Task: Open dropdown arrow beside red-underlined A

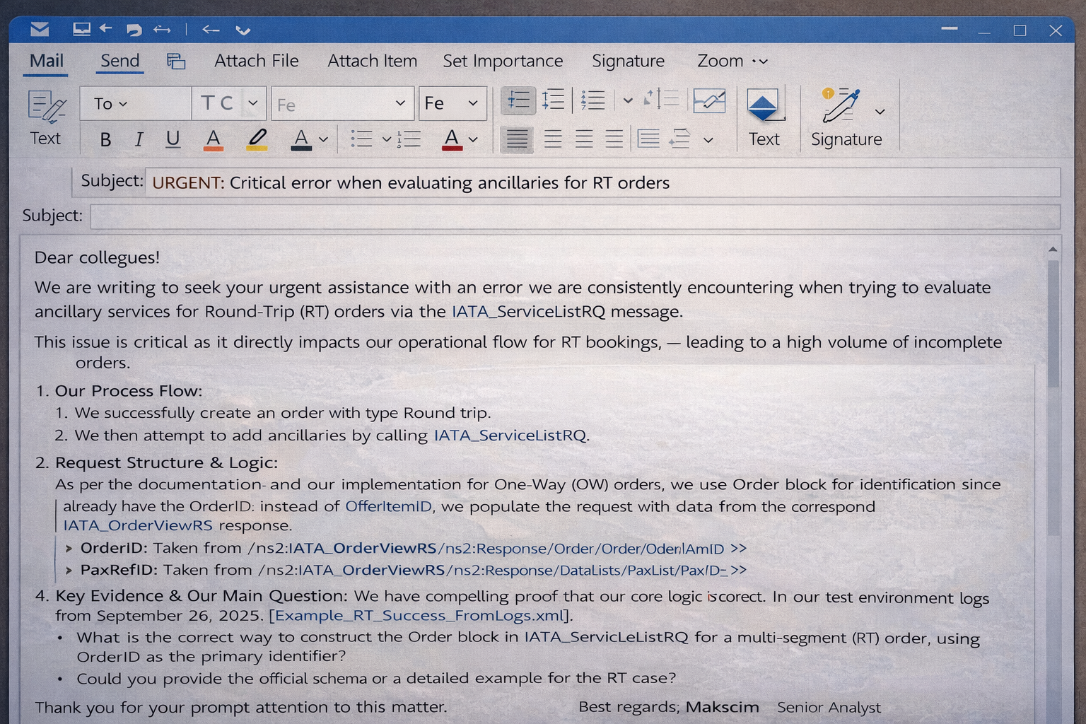Action: click(473, 139)
